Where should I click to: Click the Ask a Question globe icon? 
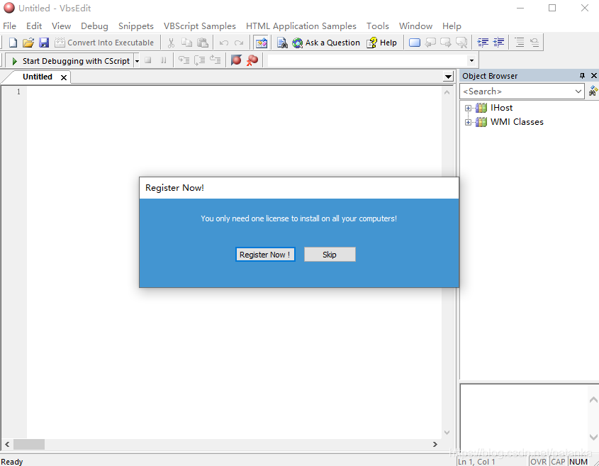pos(297,43)
